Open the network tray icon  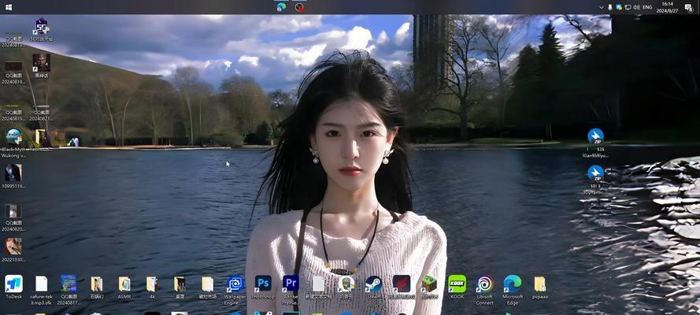pos(628,7)
